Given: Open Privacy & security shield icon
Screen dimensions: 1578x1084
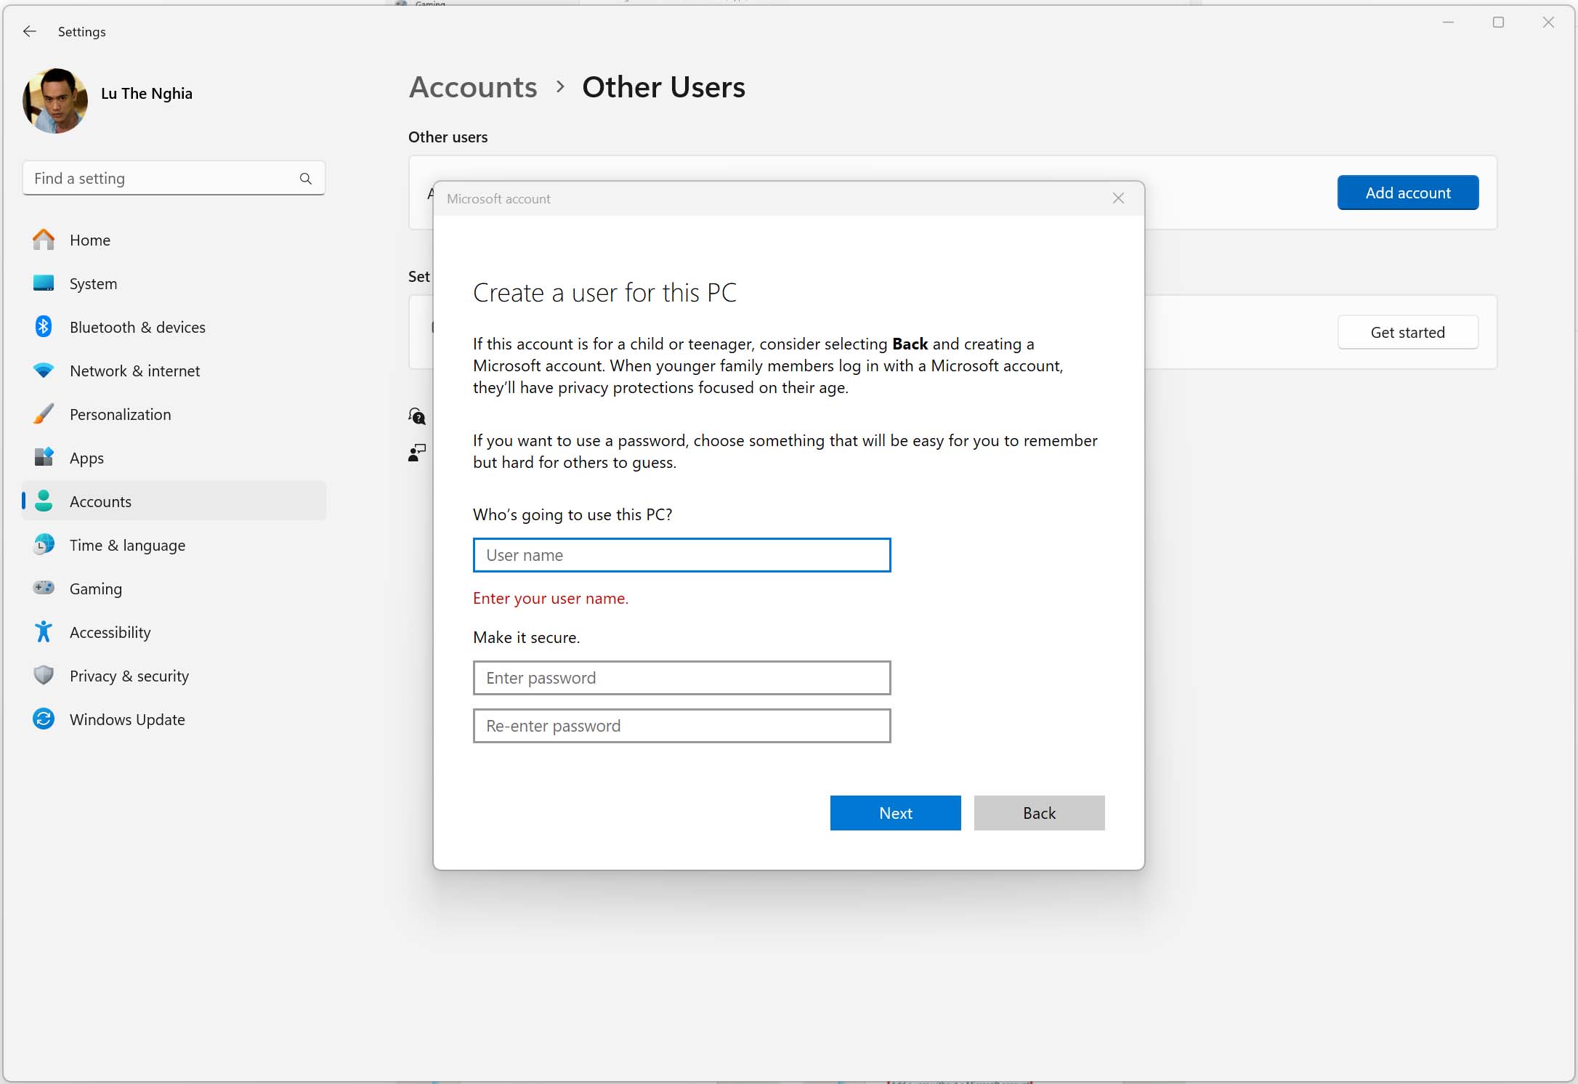Looking at the screenshot, I should click(x=44, y=676).
